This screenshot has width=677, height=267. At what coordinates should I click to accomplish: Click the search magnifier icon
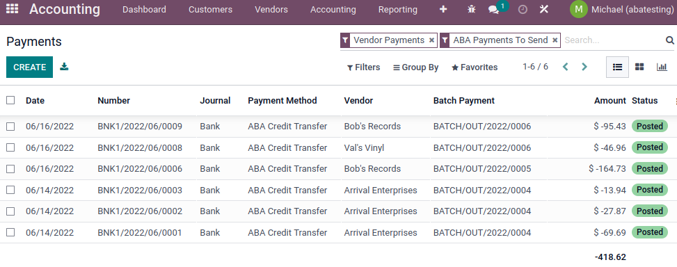point(669,40)
